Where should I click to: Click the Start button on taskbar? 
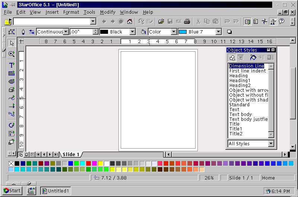tap(12, 191)
